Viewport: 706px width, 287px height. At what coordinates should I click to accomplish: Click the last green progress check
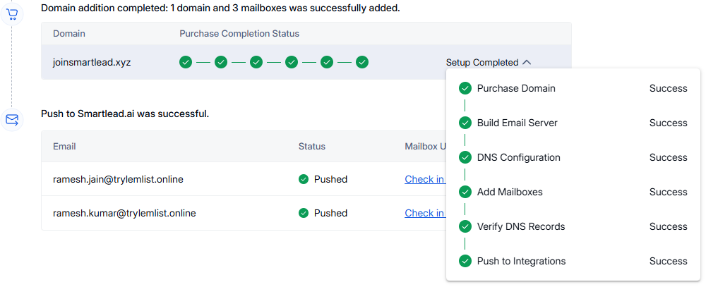(x=362, y=62)
